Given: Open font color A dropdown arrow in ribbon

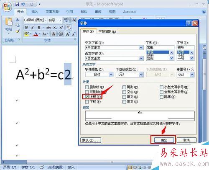Looking at the screenshot, I should [x=40, y=34].
